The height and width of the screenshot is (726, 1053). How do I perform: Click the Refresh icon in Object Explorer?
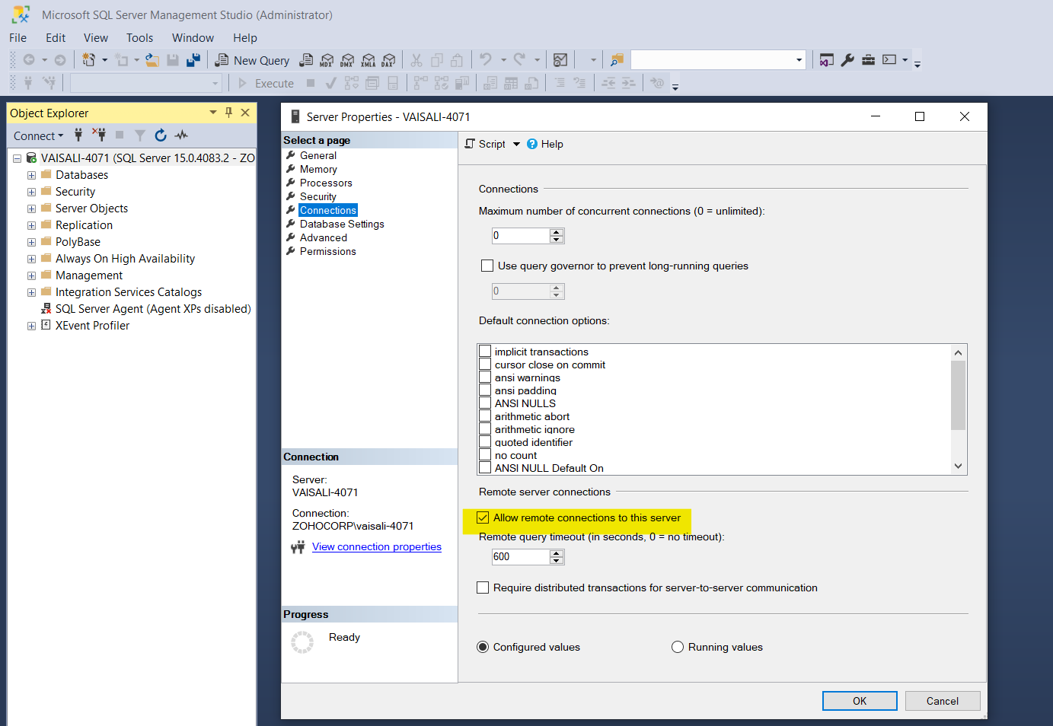pyautogui.click(x=161, y=135)
